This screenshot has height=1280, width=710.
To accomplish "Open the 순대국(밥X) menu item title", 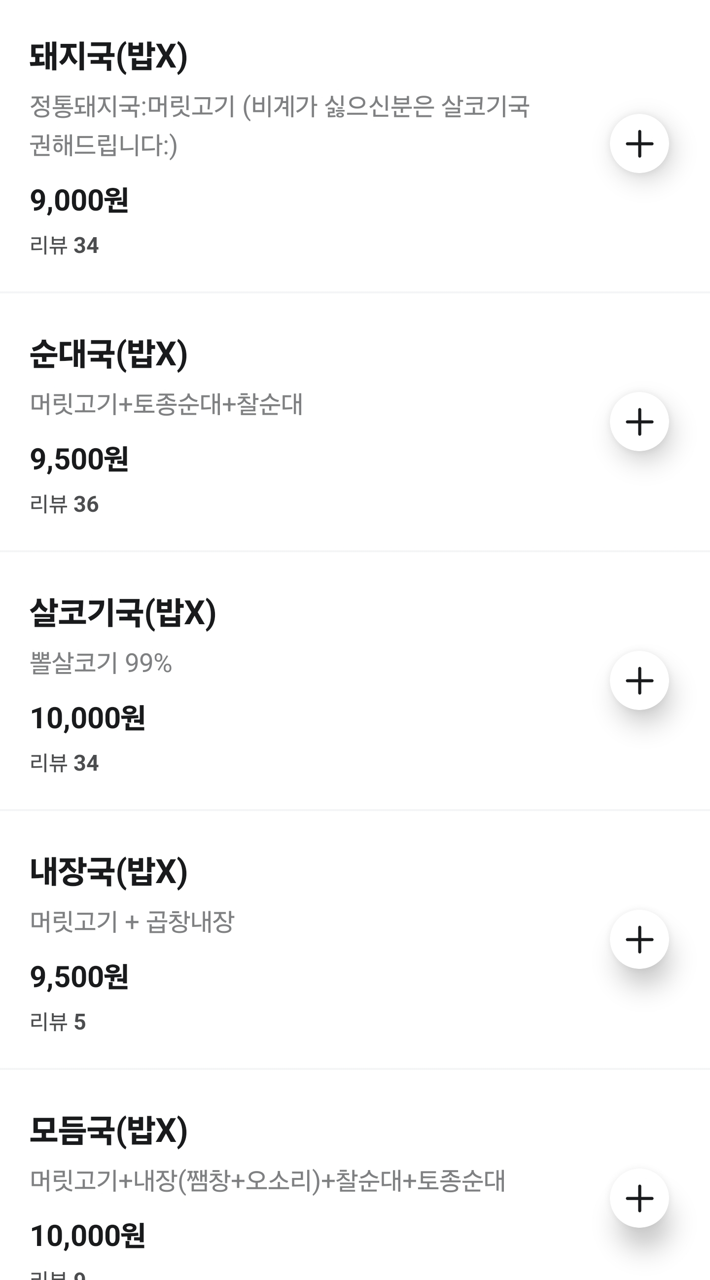I will 108,355.
